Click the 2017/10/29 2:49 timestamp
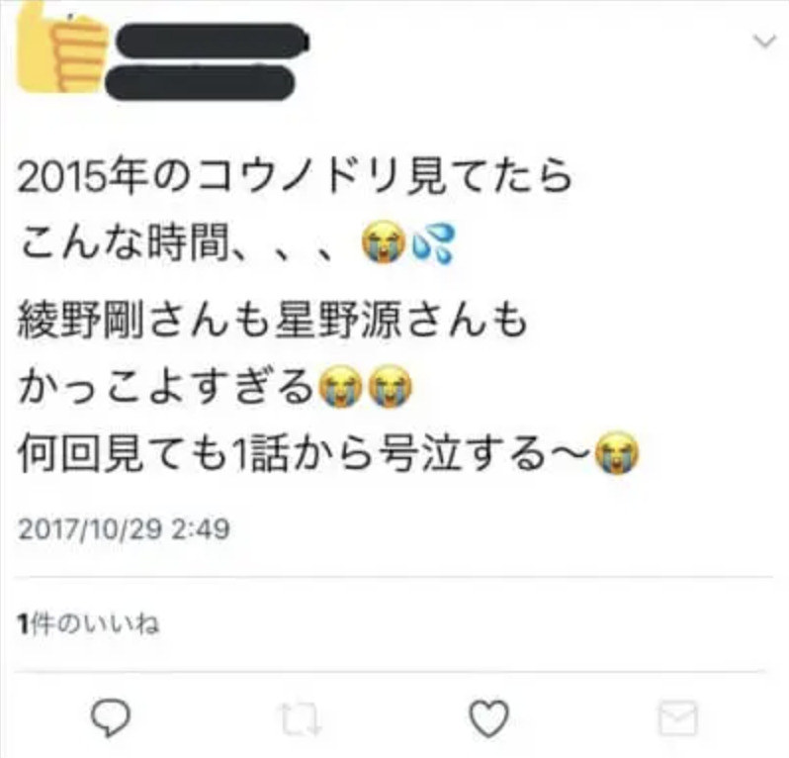789x758 pixels. pyautogui.click(x=124, y=528)
